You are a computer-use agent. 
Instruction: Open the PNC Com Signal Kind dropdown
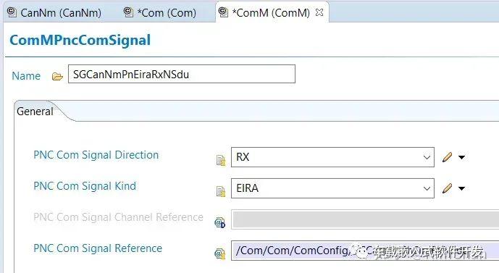[332, 188]
